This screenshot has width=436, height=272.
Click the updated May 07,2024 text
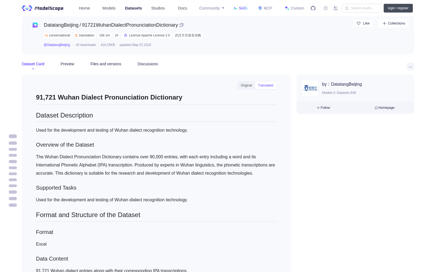click(135, 45)
